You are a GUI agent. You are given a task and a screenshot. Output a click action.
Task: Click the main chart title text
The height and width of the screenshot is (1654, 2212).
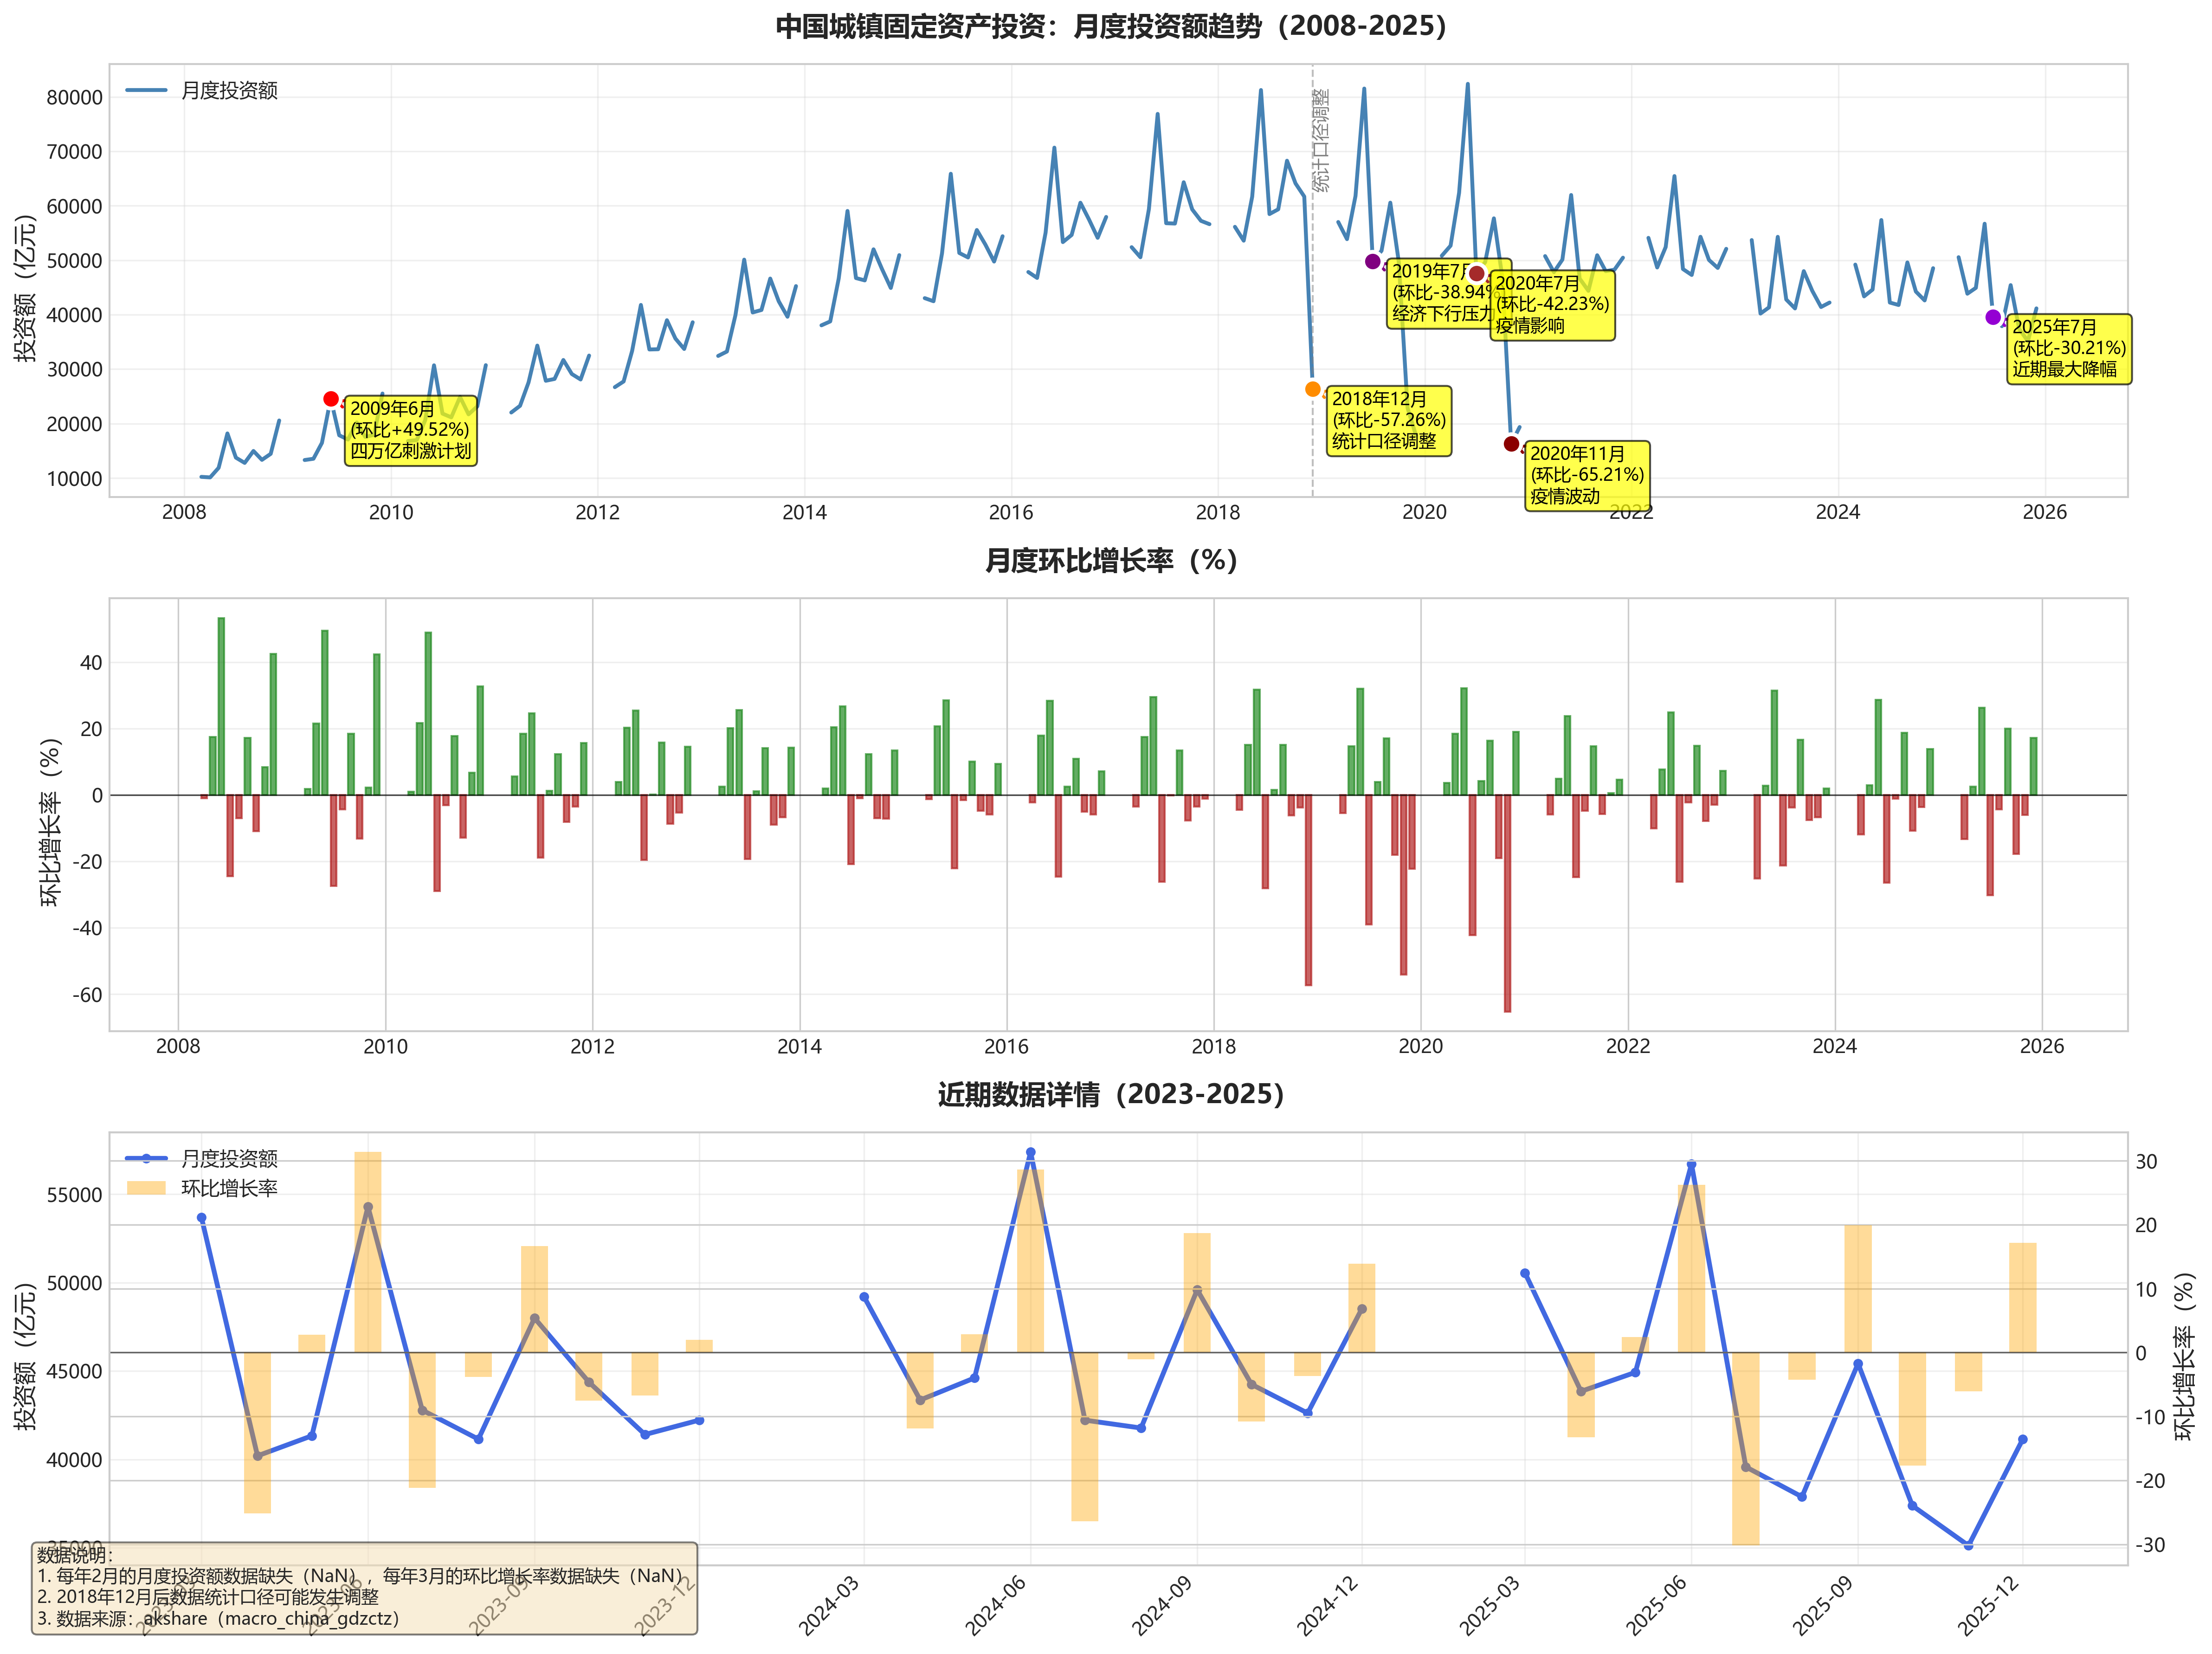tap(1111, 26)
